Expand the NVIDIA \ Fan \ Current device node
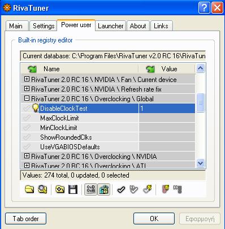The height and width of the screenshot is (229, 225). point(27,79)
